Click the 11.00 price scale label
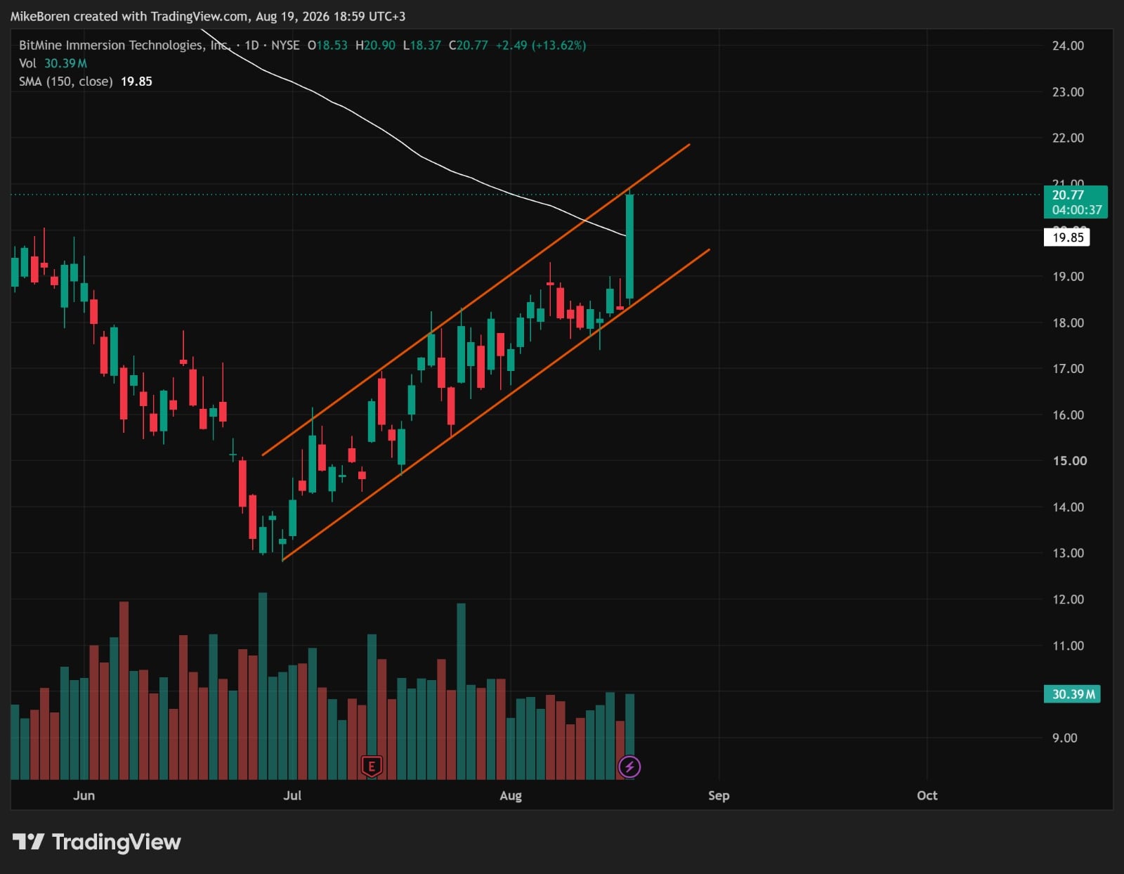Image resolution: width=1124 pixels, height=874 pixels. (x=1068, y=646)
